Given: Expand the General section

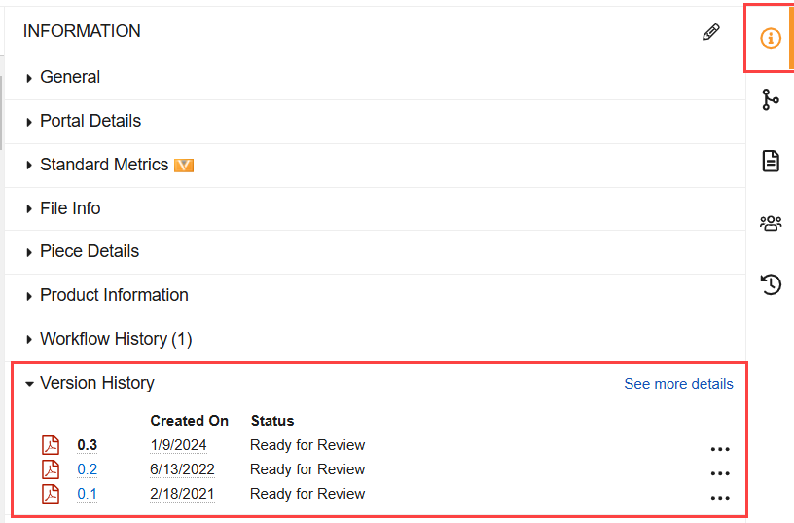Looking at the screenshot, I should click(x=70, y=77).
